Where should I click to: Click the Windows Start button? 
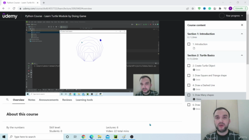click(4, 136)
